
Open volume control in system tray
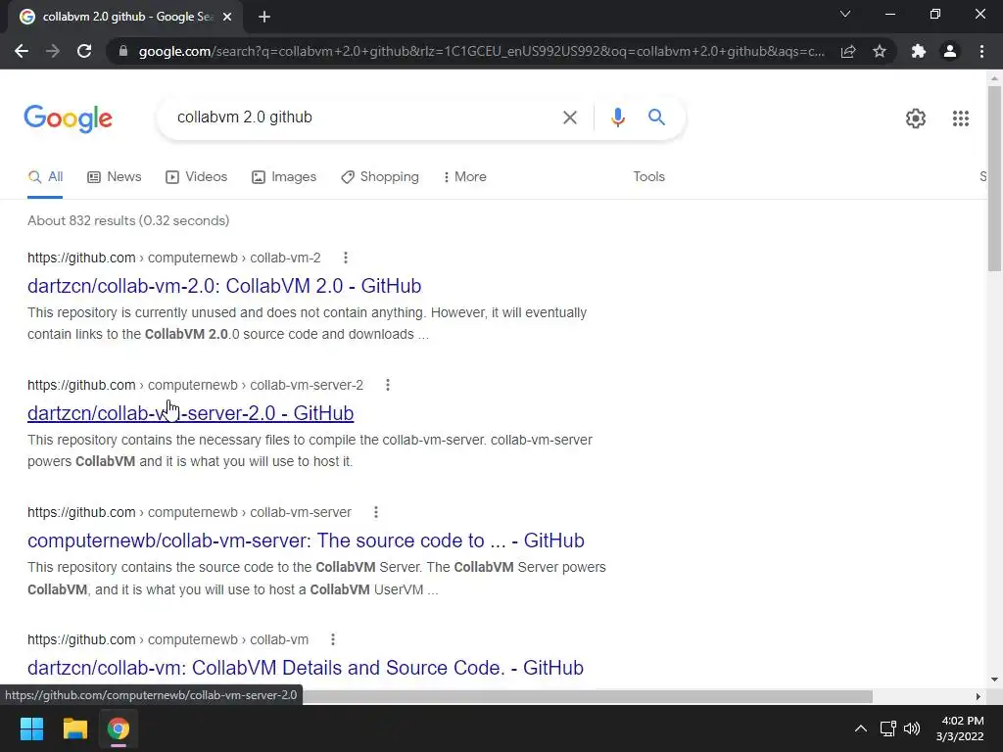pyautogui.click(x=912, y=728)
